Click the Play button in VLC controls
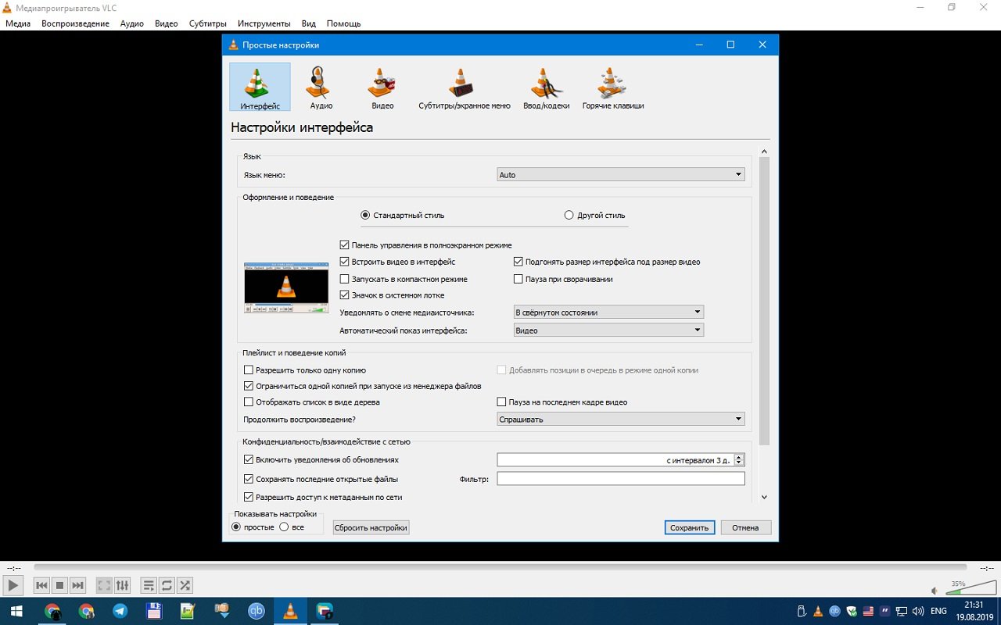Screen dimensions: 1001x625 [x=13, y=585]
